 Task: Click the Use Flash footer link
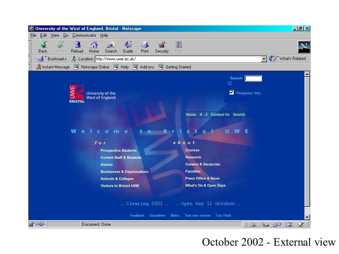224,216
